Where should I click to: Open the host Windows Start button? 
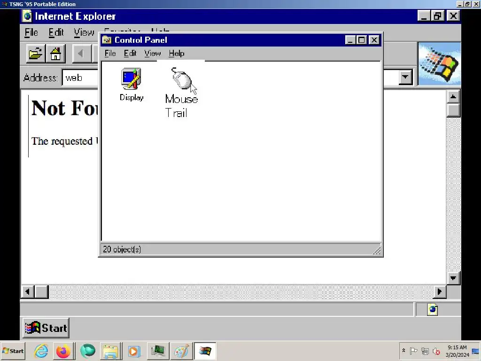tap(13, 351)
